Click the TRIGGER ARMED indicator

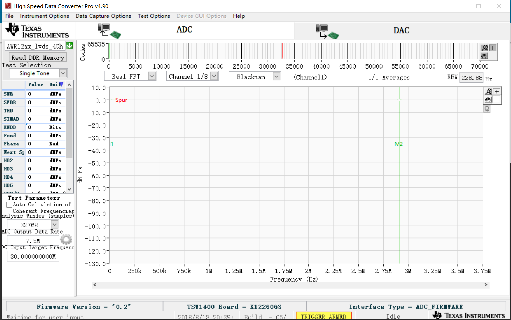tap(323, 316)
